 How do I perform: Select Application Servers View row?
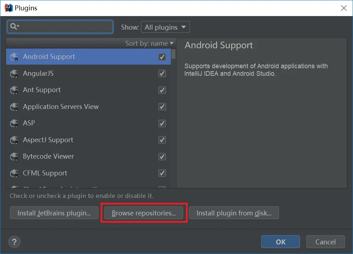click(88, 107)
